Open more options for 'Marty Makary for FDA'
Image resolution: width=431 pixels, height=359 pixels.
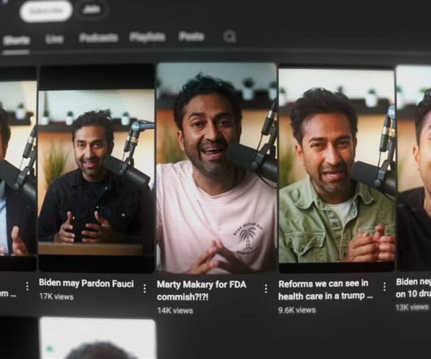(x=266, y=288)
